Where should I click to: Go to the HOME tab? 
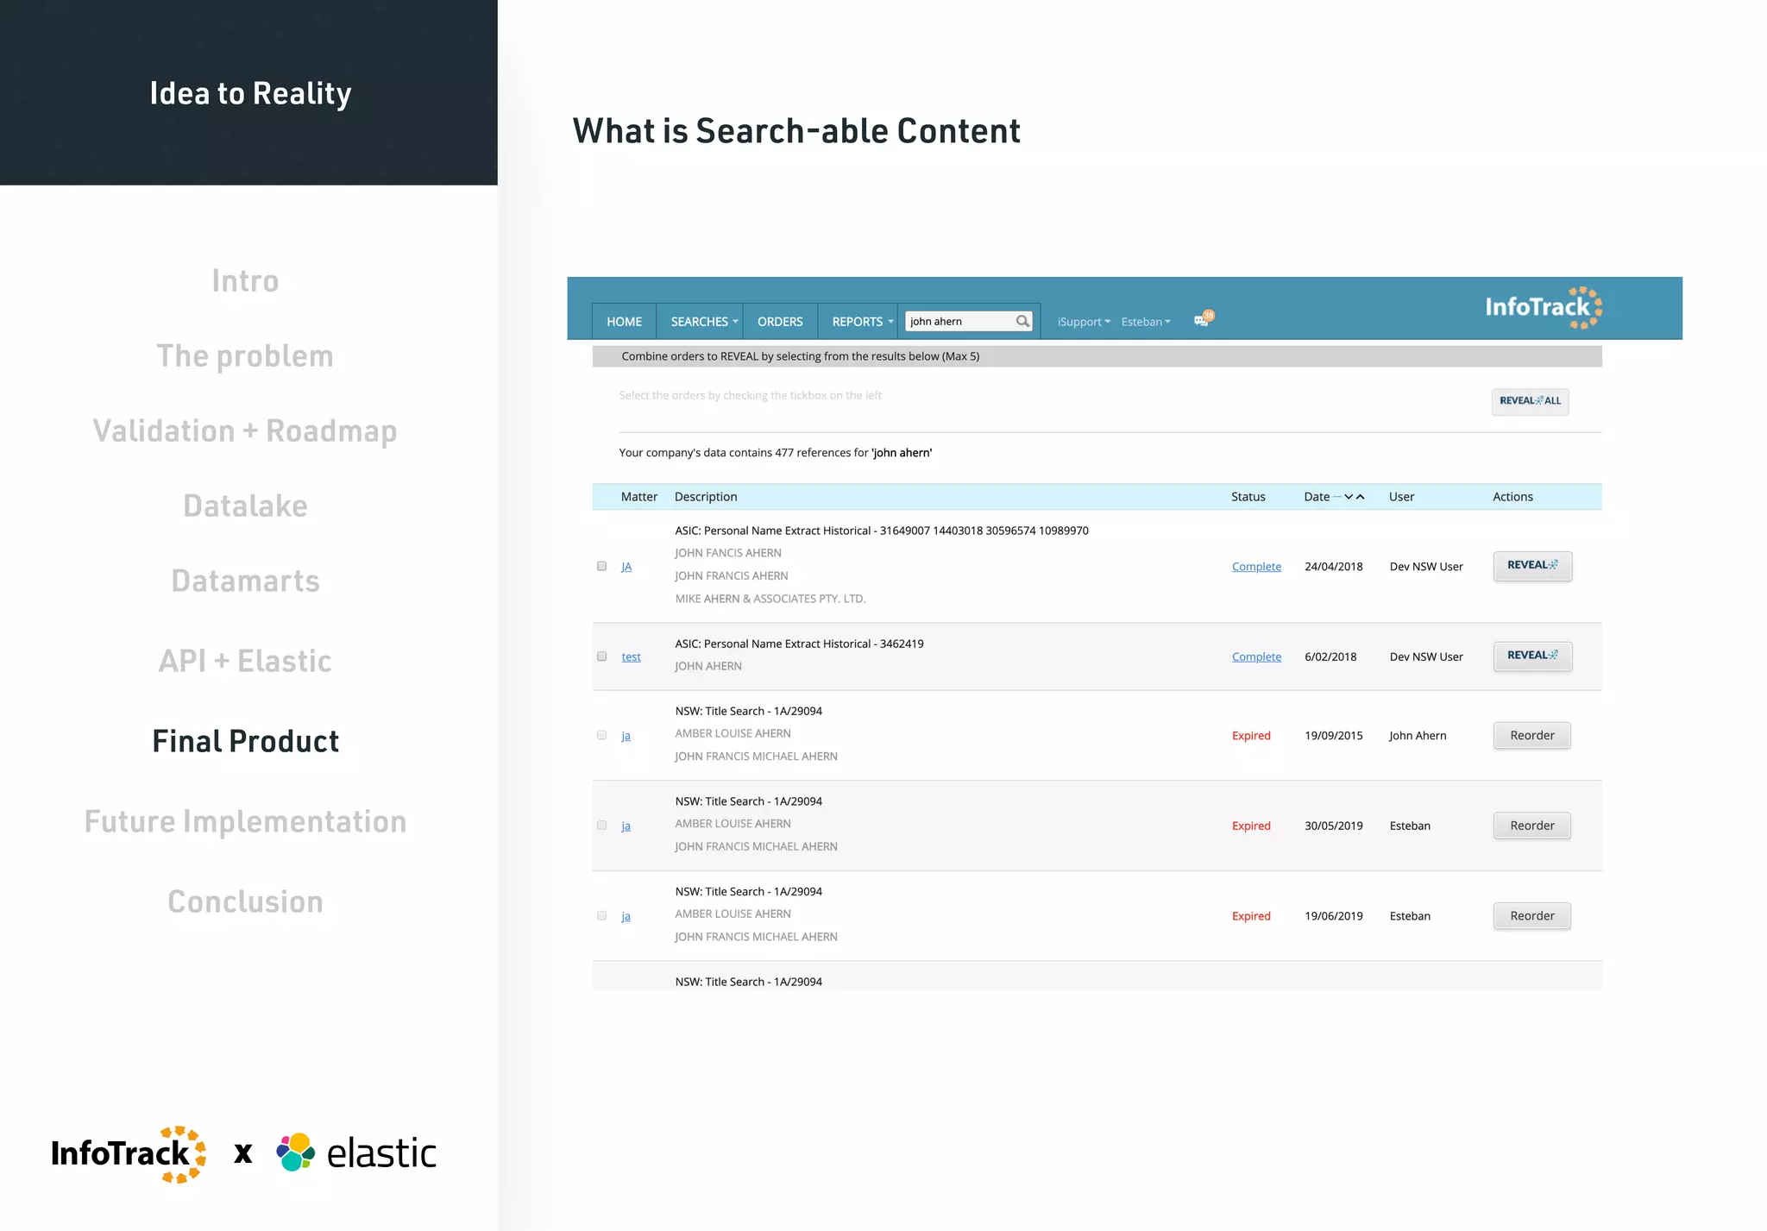624,322
